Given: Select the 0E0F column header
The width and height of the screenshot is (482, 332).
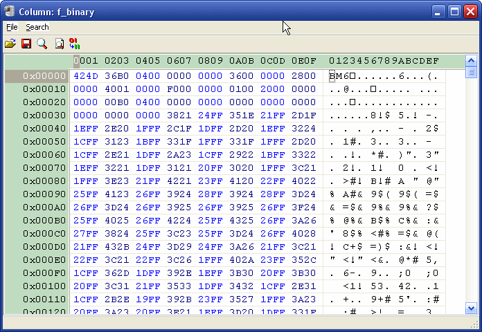Looking at the screenshot, I should coord(304,61).
